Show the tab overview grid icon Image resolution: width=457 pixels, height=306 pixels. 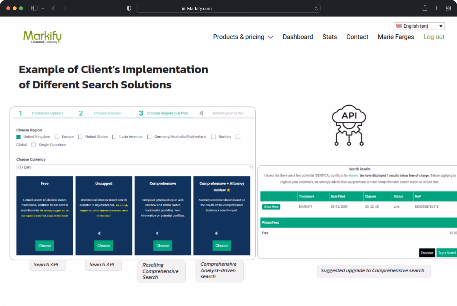[x=448, y=8]
